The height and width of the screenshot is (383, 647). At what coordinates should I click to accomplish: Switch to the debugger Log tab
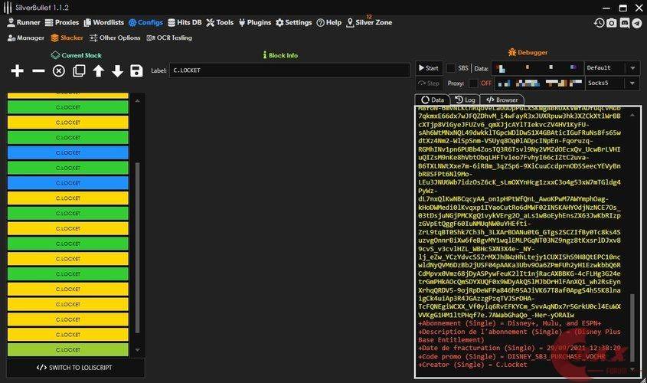[465, 100]
